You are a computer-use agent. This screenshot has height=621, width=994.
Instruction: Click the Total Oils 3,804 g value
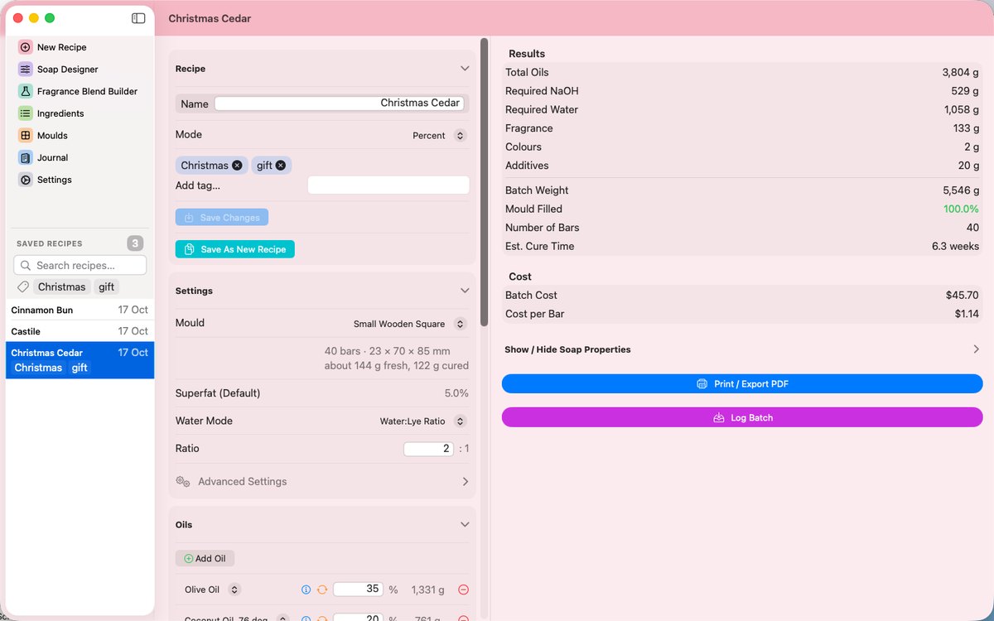pyautogui.click(x=960, y=72)
